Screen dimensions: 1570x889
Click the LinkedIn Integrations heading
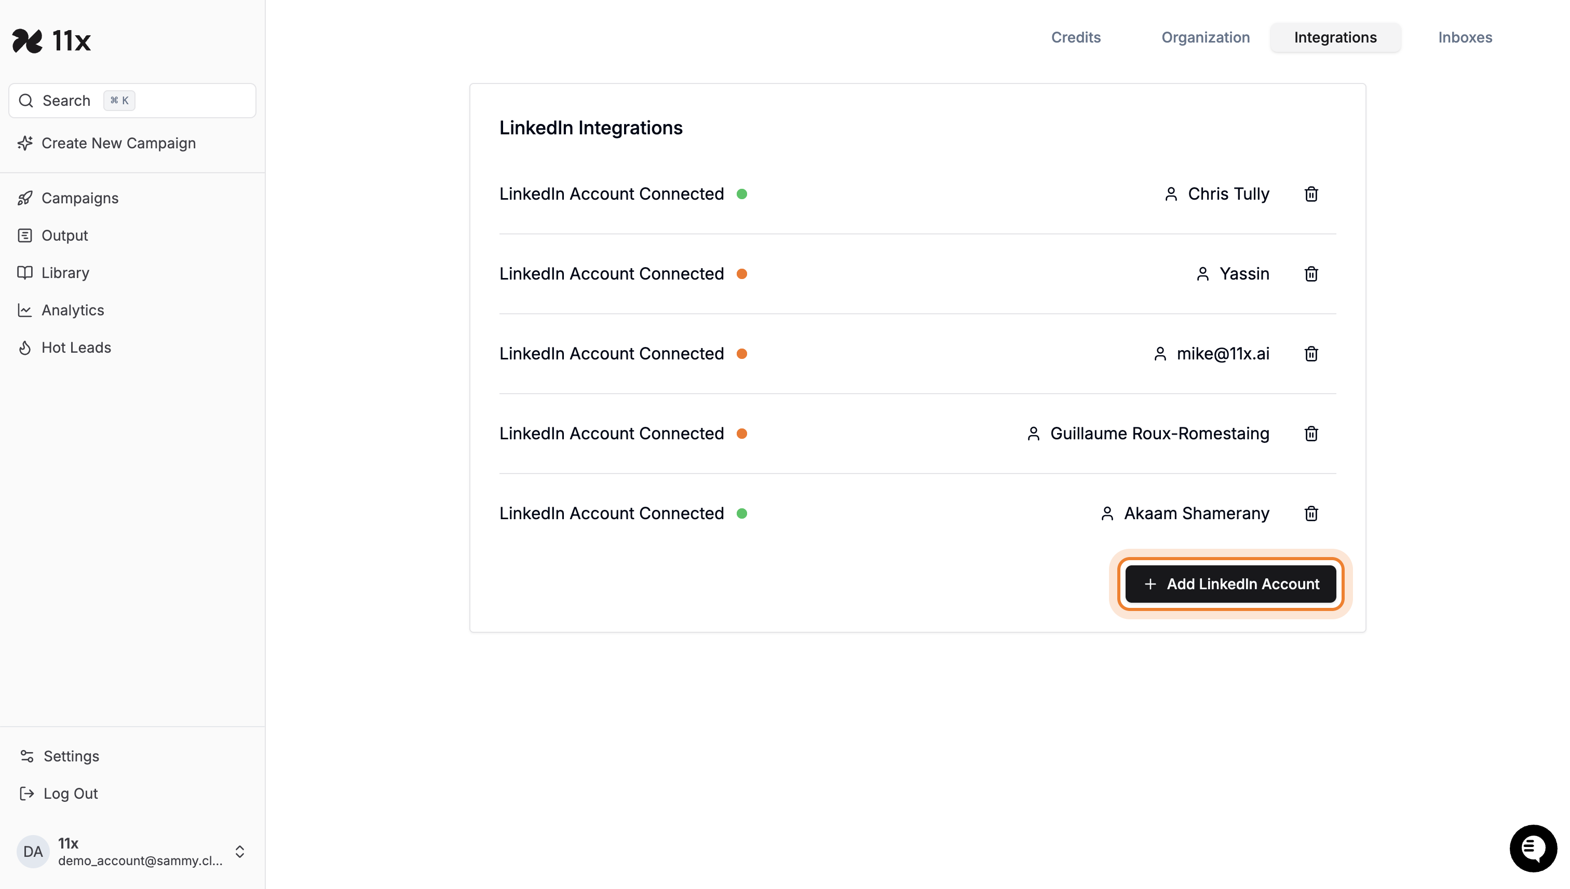(590, 128)
